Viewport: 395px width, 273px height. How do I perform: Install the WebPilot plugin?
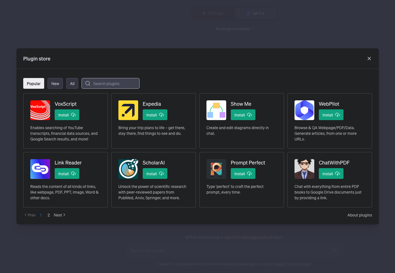pyautogui.click(x=331, y=115)
